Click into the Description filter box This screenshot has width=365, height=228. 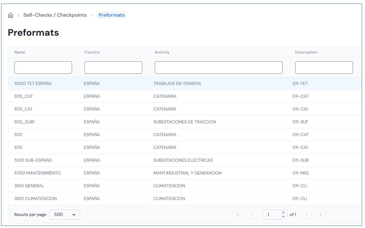(x=324, y=68)
